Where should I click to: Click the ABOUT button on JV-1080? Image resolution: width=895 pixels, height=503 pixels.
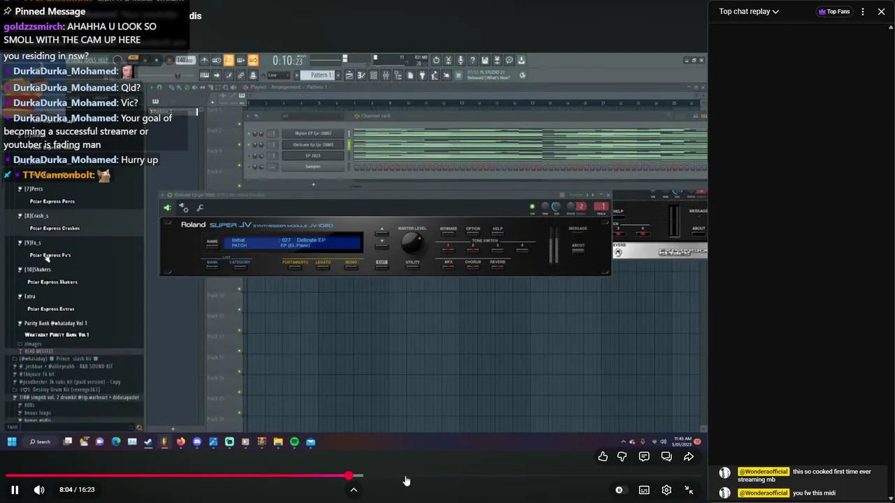pyautogui.click(x=578, y=251)
